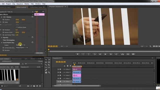The image size is (160, 90).
Task: Click the Position value 640.0
Action: 17,19
